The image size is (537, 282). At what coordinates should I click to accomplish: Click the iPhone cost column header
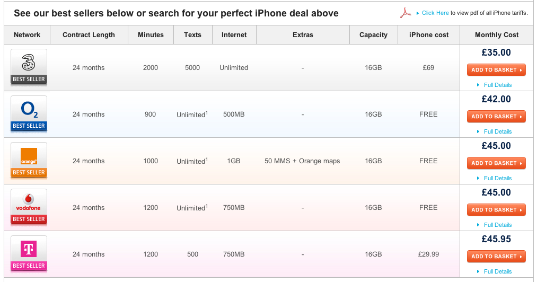429,35
